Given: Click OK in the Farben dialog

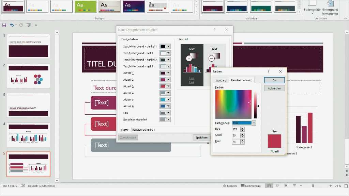Looking at the screenshot, I should (x=274, y=80).
